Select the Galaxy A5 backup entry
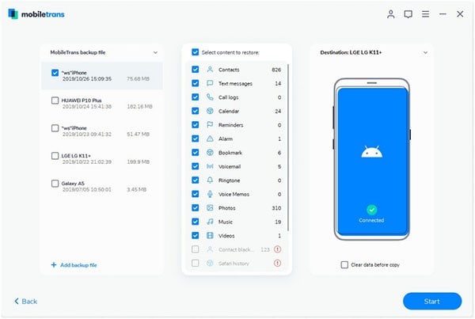 pyautogui.click(x=54, y=183)
